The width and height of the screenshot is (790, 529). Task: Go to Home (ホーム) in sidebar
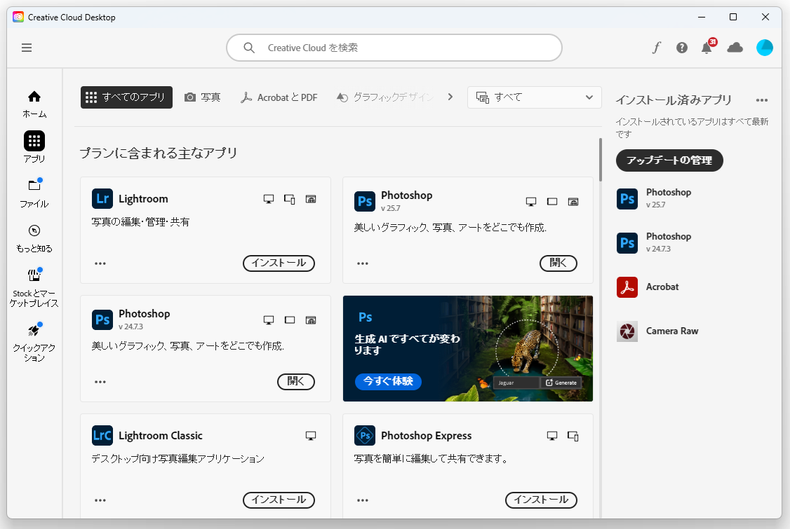tap(34, 104)
